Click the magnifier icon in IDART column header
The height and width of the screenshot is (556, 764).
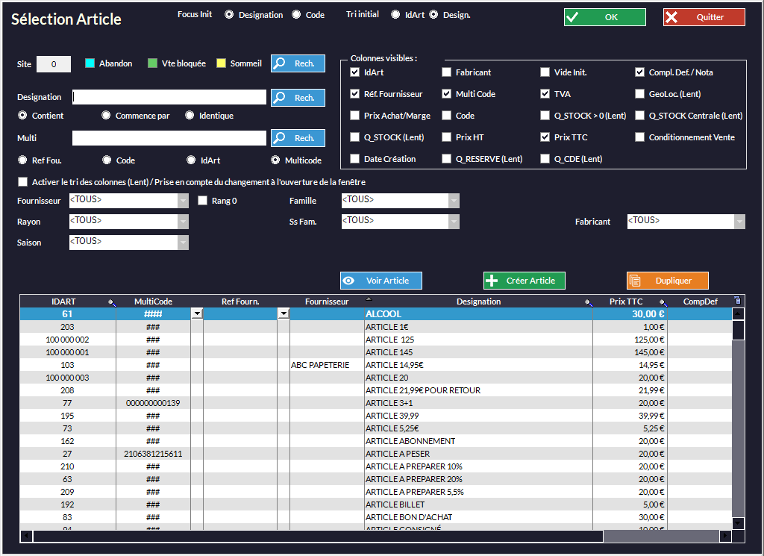tap(112, 302)
